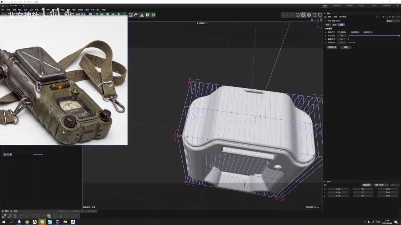Screen dimensions: 401x225
Task: Select the highlighted Object tab of FFD attributes
Action: (341, 25)
